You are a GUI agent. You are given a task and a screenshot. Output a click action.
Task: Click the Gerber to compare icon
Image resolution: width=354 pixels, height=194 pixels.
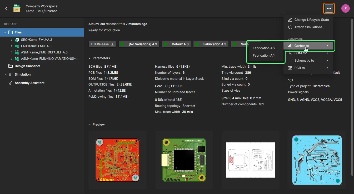click(290, 46)
